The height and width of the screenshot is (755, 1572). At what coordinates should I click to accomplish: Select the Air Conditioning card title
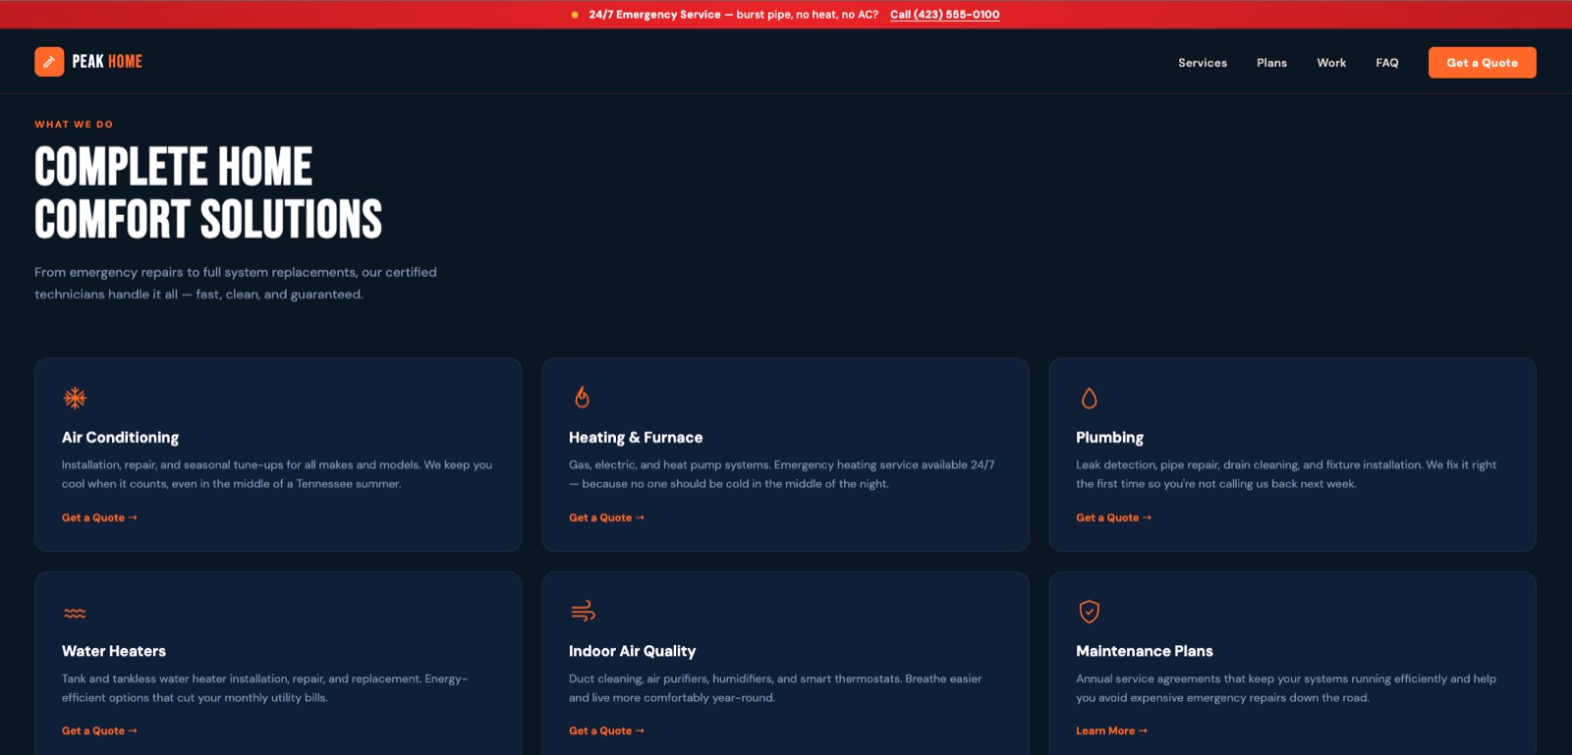120,437
